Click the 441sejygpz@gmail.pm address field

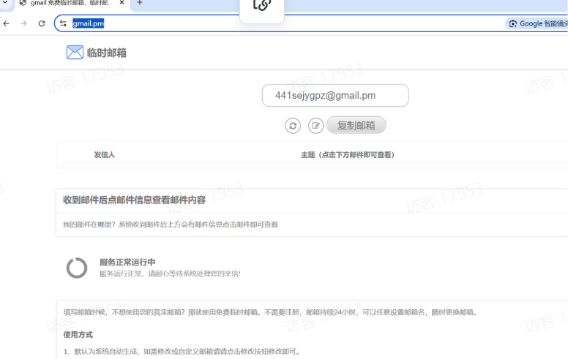[335, 96]
